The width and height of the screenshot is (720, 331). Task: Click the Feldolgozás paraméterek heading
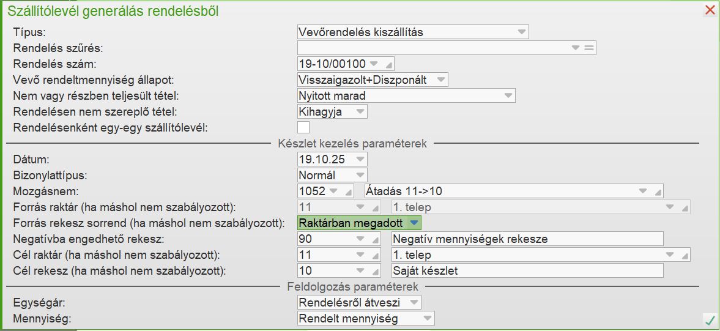[352, 287]
